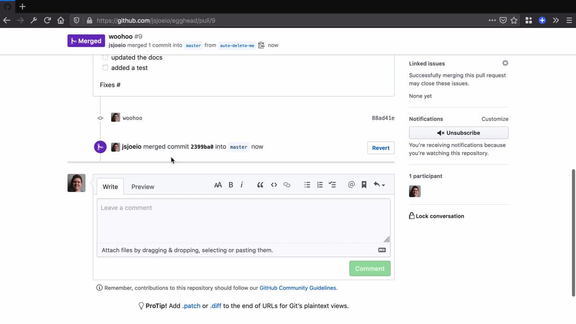Toggle bold formatting in the comment toolbar

230,184
